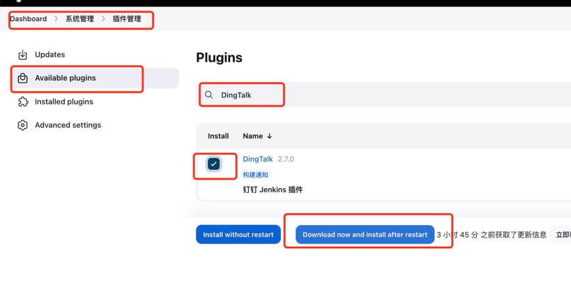Switch to Installed plugins label in sidebar
Screen dimensions: 571x304
[x=64, y=102]
